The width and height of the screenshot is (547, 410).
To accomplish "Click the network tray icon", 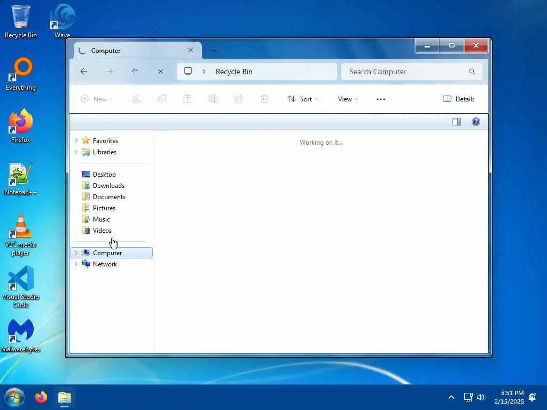I will click(468, 397).
